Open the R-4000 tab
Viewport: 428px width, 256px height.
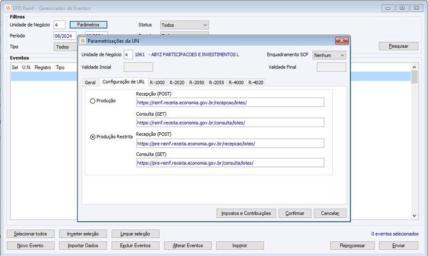[236, 82]
